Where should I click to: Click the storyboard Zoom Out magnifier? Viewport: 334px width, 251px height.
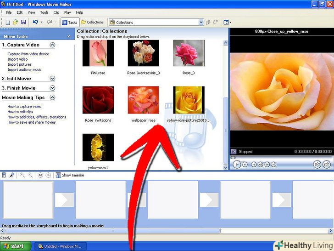pos(30,175)
